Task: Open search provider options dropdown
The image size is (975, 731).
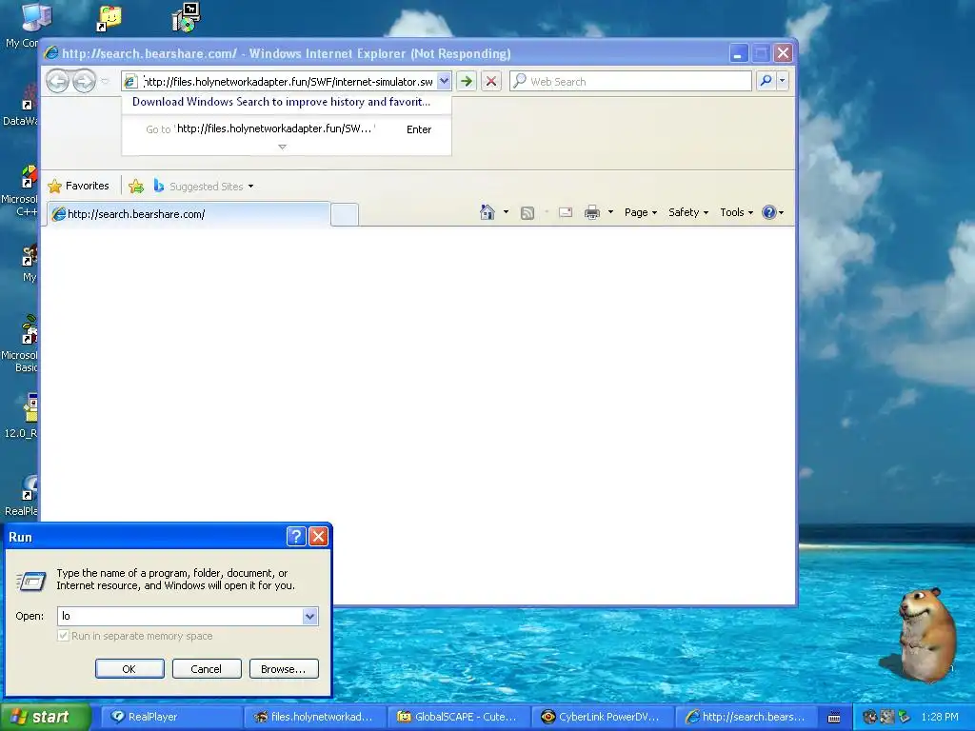Action: point(783,81)
